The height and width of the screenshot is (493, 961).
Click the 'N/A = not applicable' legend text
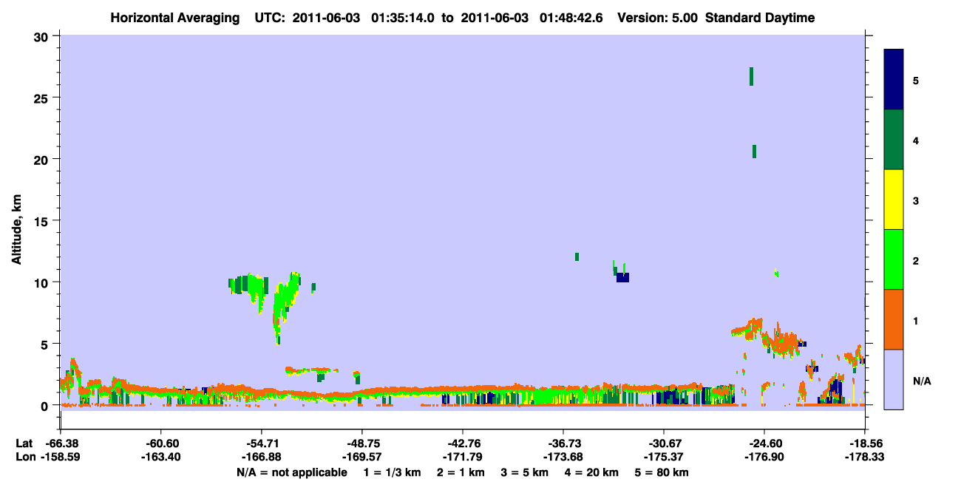pos(291,472)
